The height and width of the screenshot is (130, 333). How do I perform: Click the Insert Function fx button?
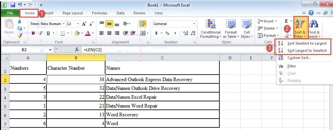[x=77, y=50]
